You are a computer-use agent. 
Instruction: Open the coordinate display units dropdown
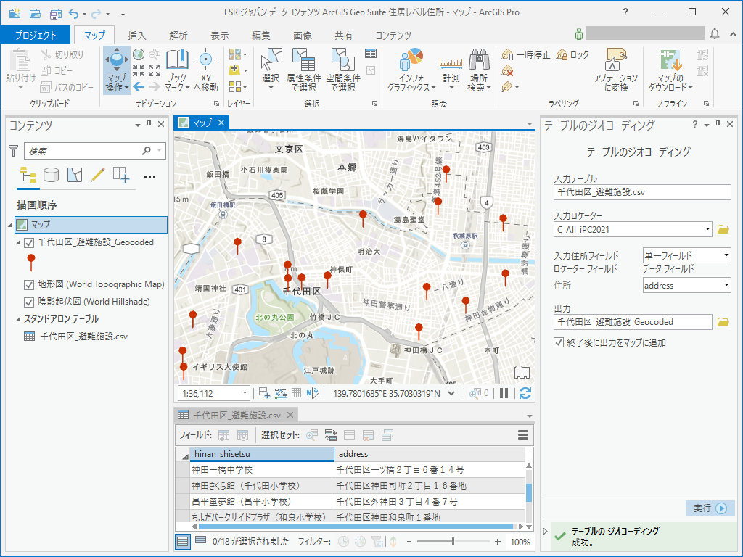[451, 393]
